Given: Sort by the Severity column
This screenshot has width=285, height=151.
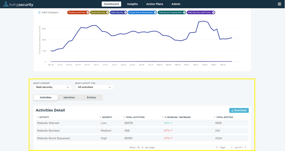Looking at the screenshot, I should (x=106, y=117).
